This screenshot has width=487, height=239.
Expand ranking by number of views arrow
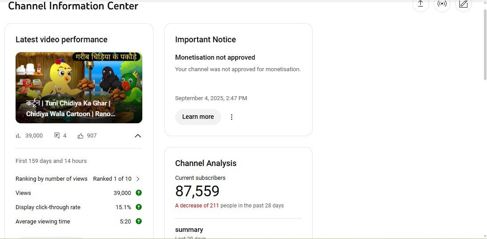click(138, 178)
